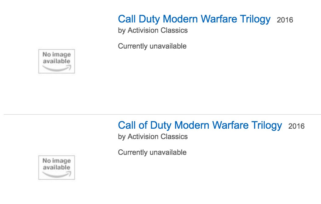Image resolution: width=321 pixels, height=204 pixels.
Task: Click "Currently unavailable" in the second listing
Action: 152,152
